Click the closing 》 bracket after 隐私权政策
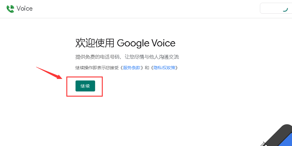Screen dimensions: 292x146 177,68
